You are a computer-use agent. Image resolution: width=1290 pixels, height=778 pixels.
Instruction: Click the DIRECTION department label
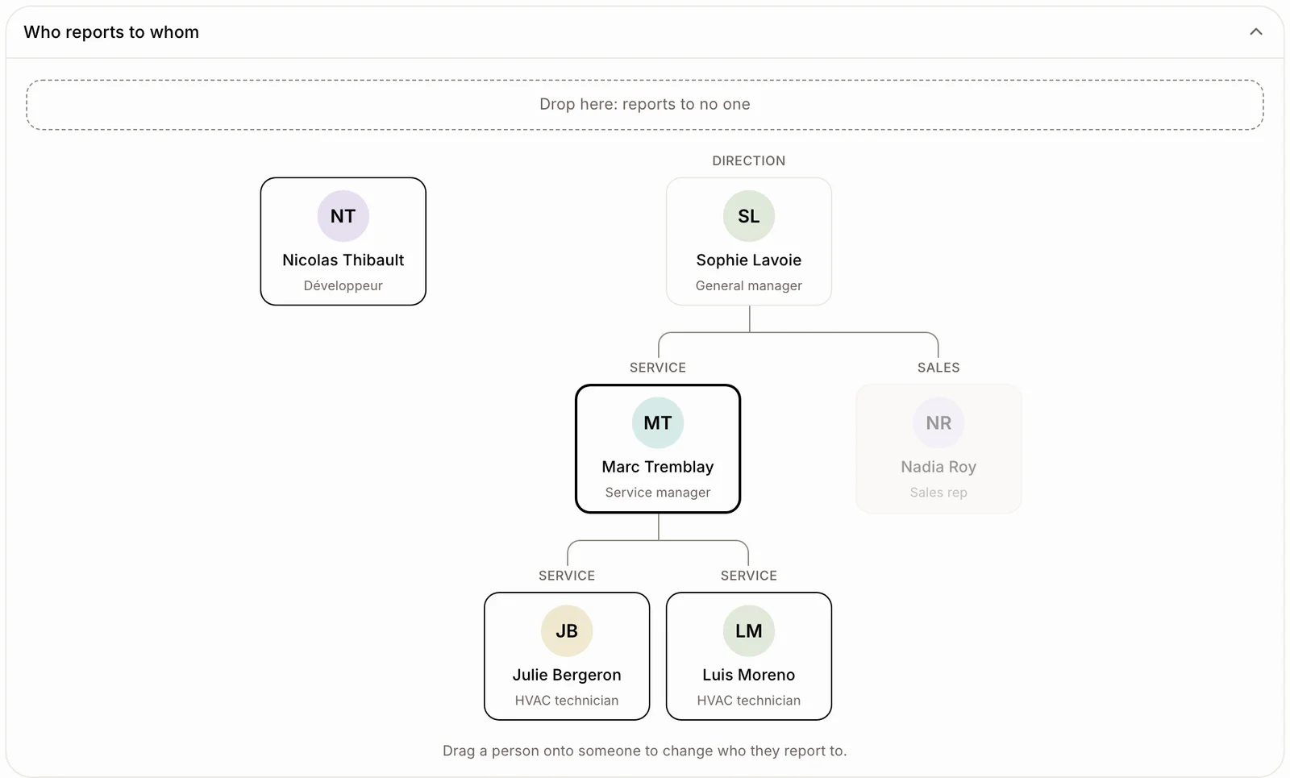(x=748, y=161)
